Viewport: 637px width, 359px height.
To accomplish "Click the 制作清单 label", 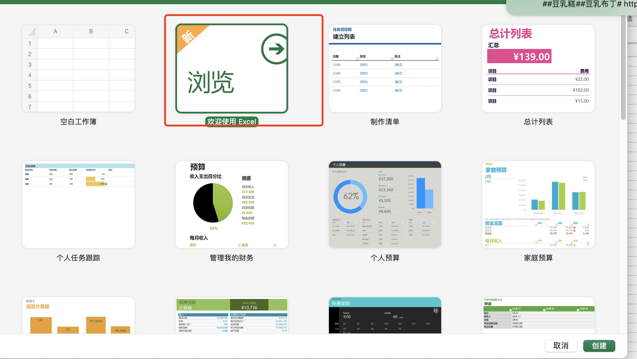I will coord(385,122).
